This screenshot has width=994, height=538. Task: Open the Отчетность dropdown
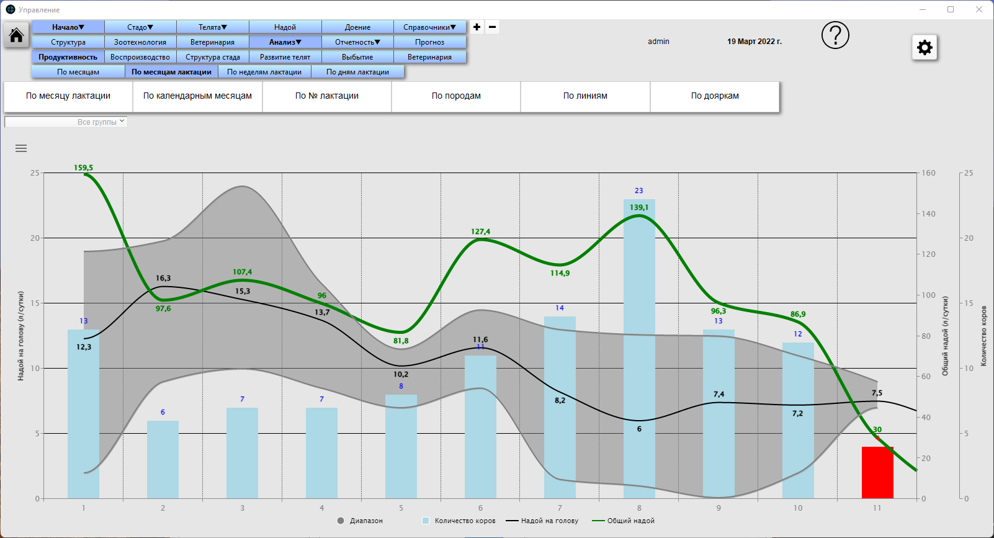[x=357, y=42]
